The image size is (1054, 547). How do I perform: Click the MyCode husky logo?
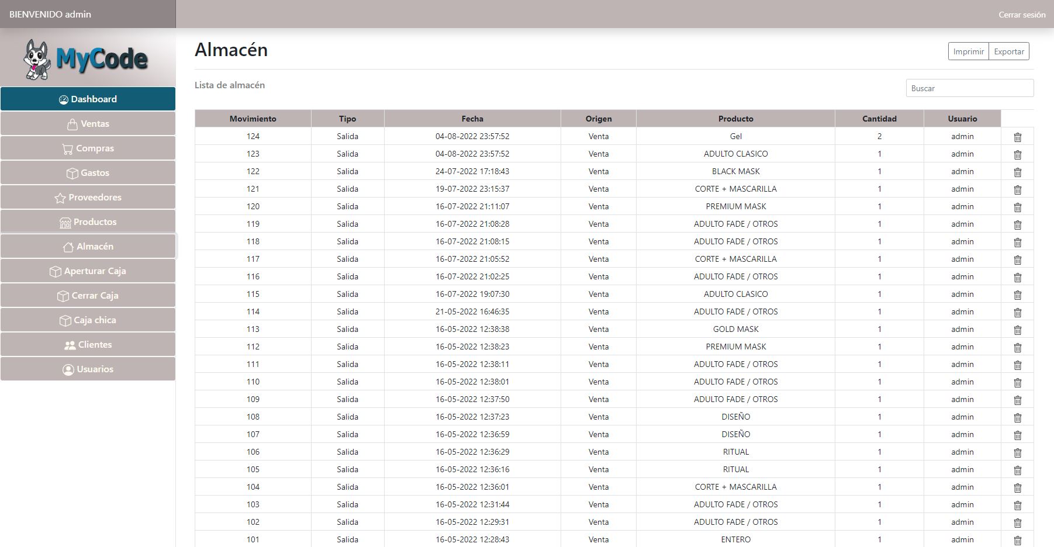pos(87,59)
